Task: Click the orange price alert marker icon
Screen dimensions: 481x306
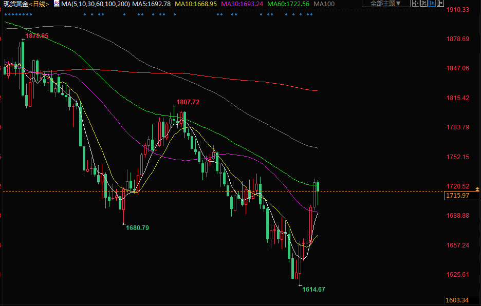Action: (x=477, y=189)
